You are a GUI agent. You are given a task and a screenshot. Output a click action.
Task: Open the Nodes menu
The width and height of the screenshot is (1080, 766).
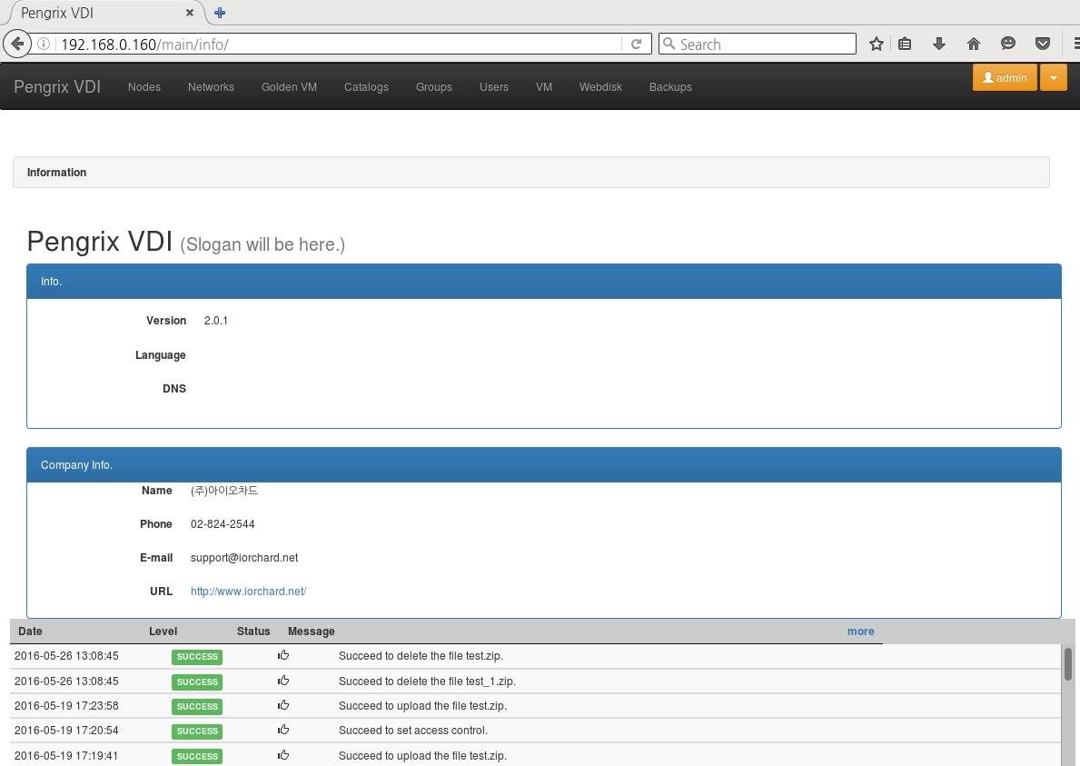(144, 87)
